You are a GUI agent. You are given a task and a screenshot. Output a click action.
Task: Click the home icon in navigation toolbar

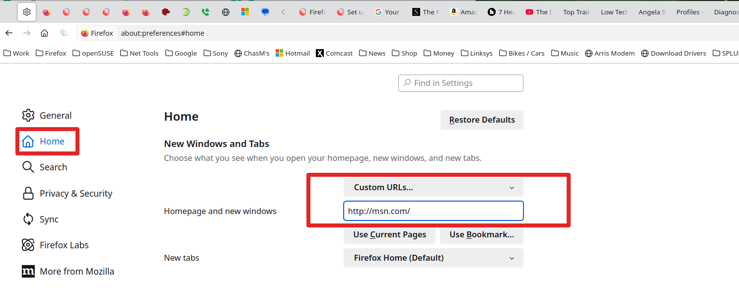[44, 33]
